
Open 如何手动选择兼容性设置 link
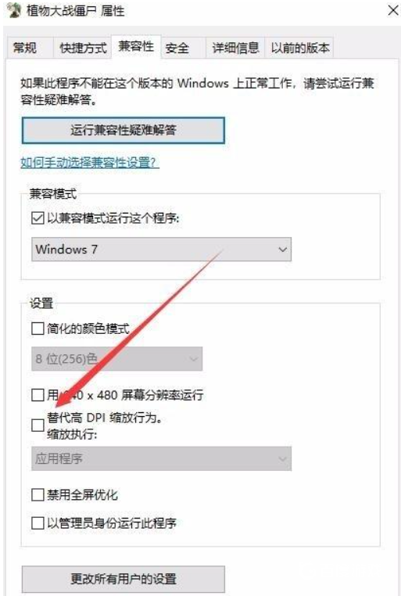[90, 163]
